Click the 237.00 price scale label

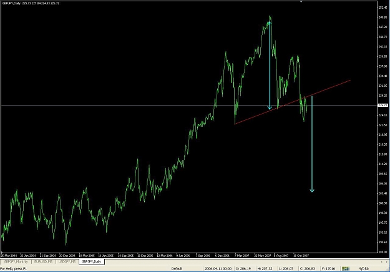383,66
